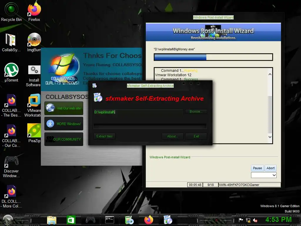Open the Command Prompt taskbar icon
301x226 pixels.
click(x=110, y=220)
